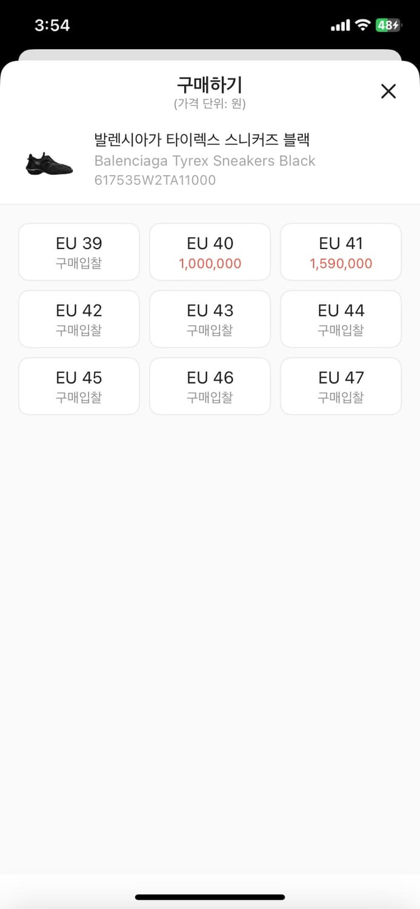Select size EU 40 priced 1,000,000 won

coord(210,251)
